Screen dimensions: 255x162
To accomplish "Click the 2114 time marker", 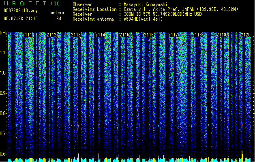I will 100,35.
